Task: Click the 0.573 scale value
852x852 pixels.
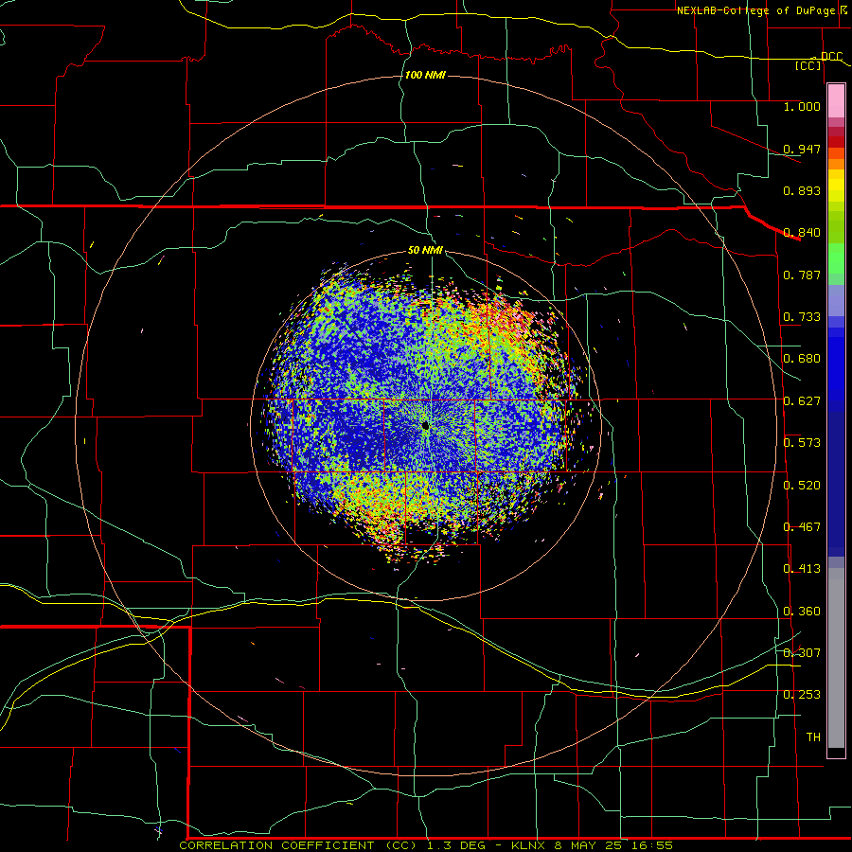Action: point(802,443)
